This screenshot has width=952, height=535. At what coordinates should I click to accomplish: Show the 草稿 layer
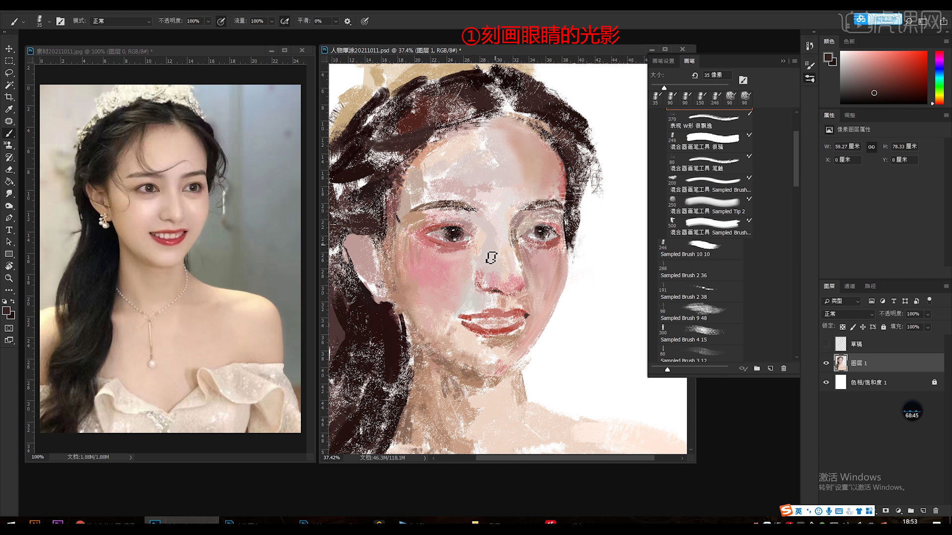[826, 344]
